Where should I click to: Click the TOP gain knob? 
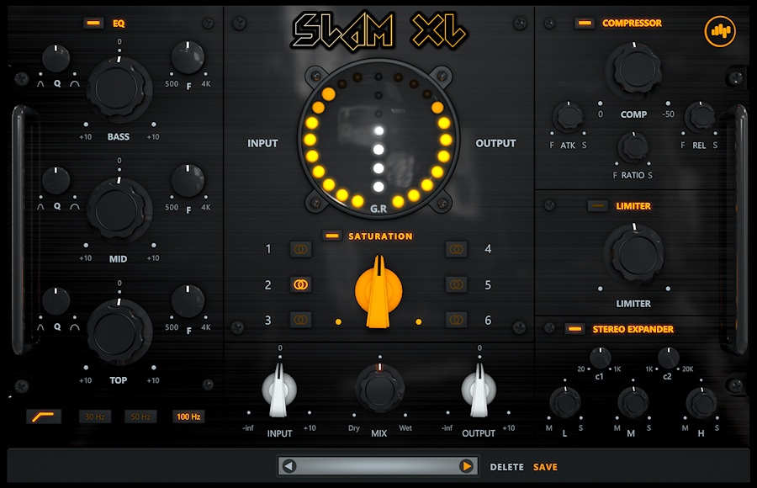[118, 332]
